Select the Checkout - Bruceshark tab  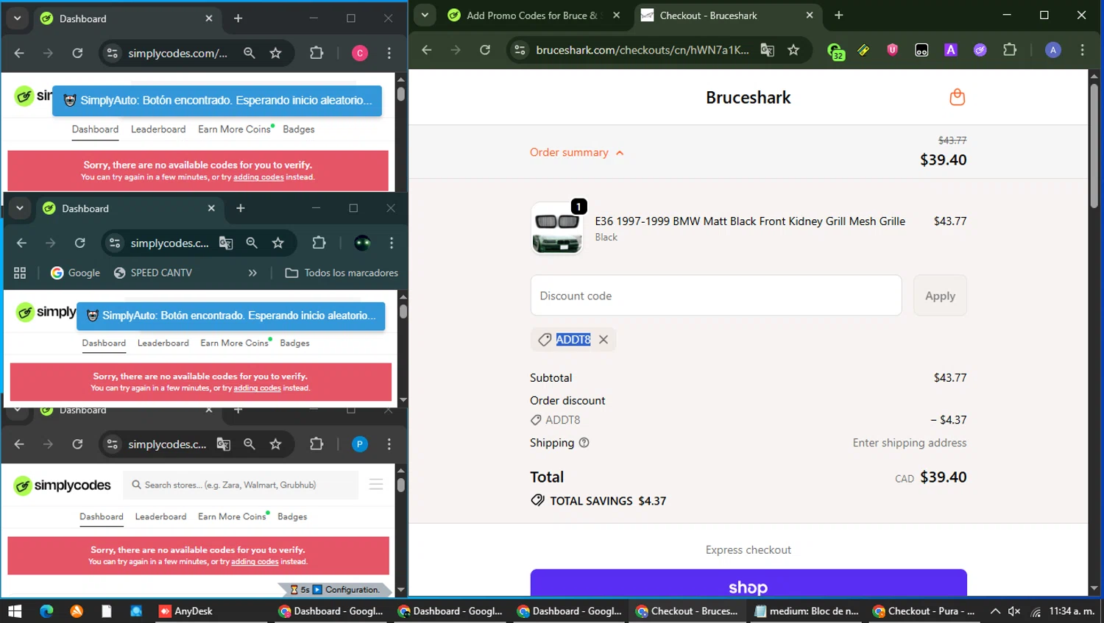[726, 15]
